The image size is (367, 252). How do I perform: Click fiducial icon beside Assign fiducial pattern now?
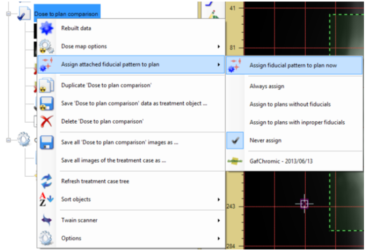point(235,65)
